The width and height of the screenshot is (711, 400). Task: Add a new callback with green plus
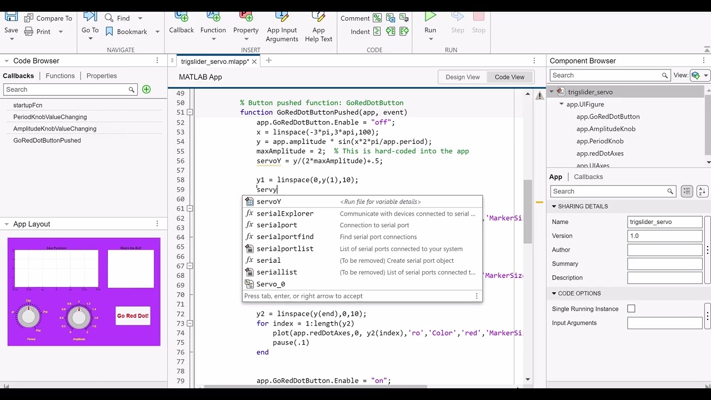click(x=146, y=89)
